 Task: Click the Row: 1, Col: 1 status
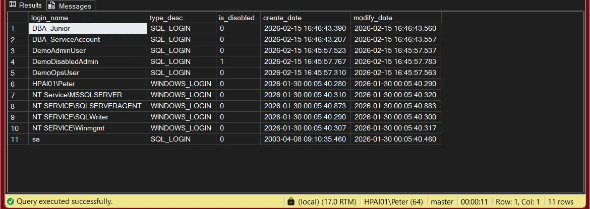point(517,202)
